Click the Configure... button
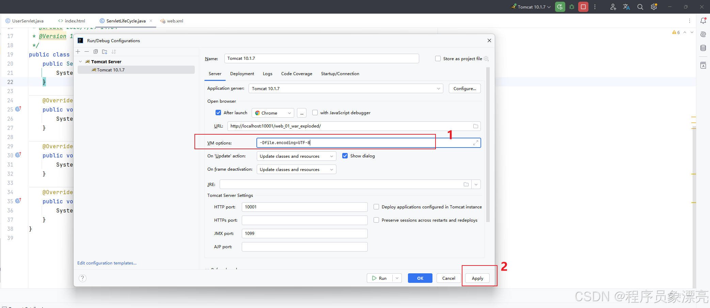The width and height of the screenshot is (710, 308). [x=465, y=88]
